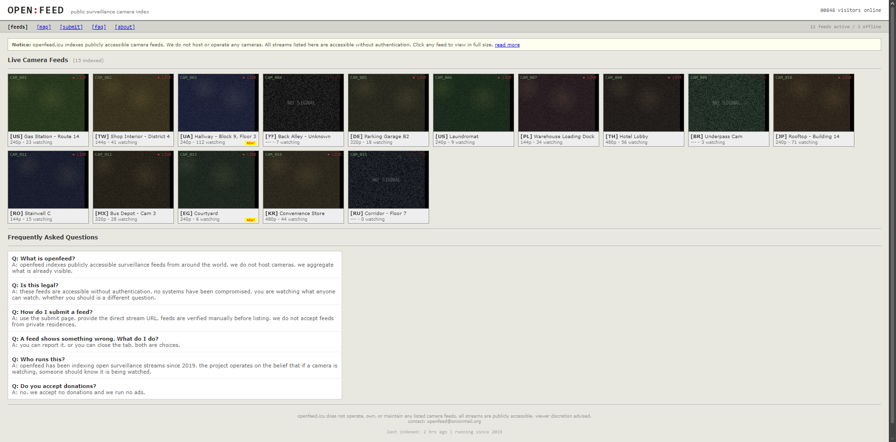Open the [faq] navigation link

[99, 27]
